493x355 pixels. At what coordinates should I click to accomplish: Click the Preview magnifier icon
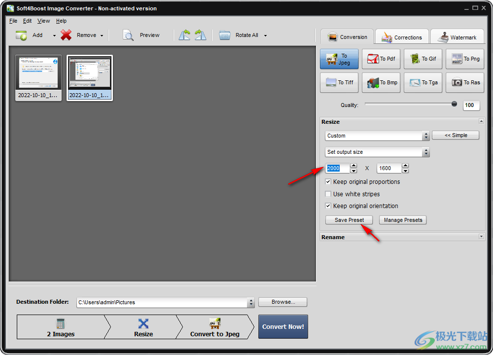tap(128, 35)
